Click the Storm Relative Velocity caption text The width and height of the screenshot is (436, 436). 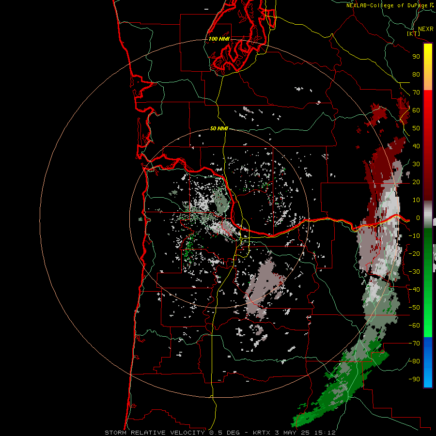click(x=220, y=433)
